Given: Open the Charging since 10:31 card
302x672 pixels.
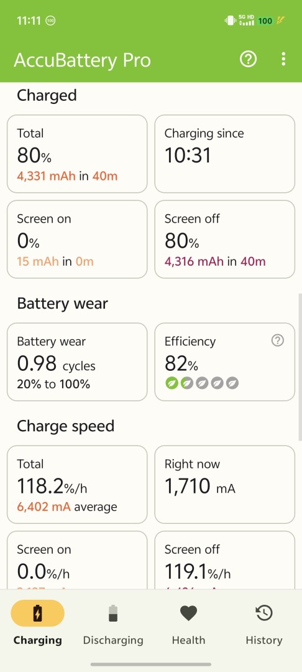Looking at the screenshot, I should (x=224, y=154).
